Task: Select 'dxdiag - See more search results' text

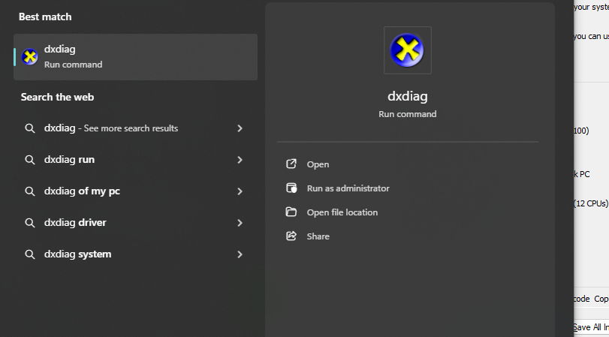Action: [x=111, y=128]
